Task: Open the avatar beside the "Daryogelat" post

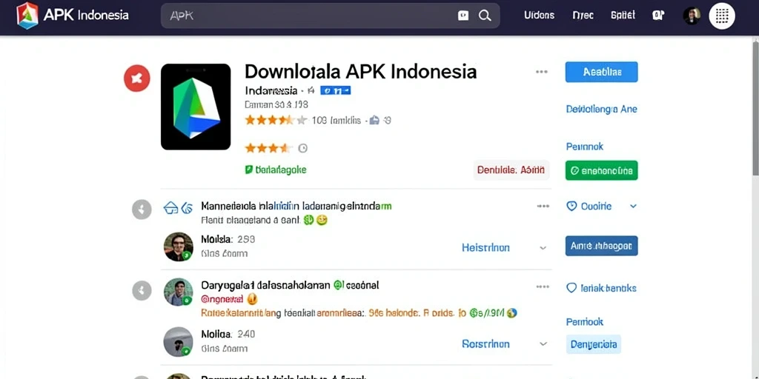Action: click(x=178, y=292)
